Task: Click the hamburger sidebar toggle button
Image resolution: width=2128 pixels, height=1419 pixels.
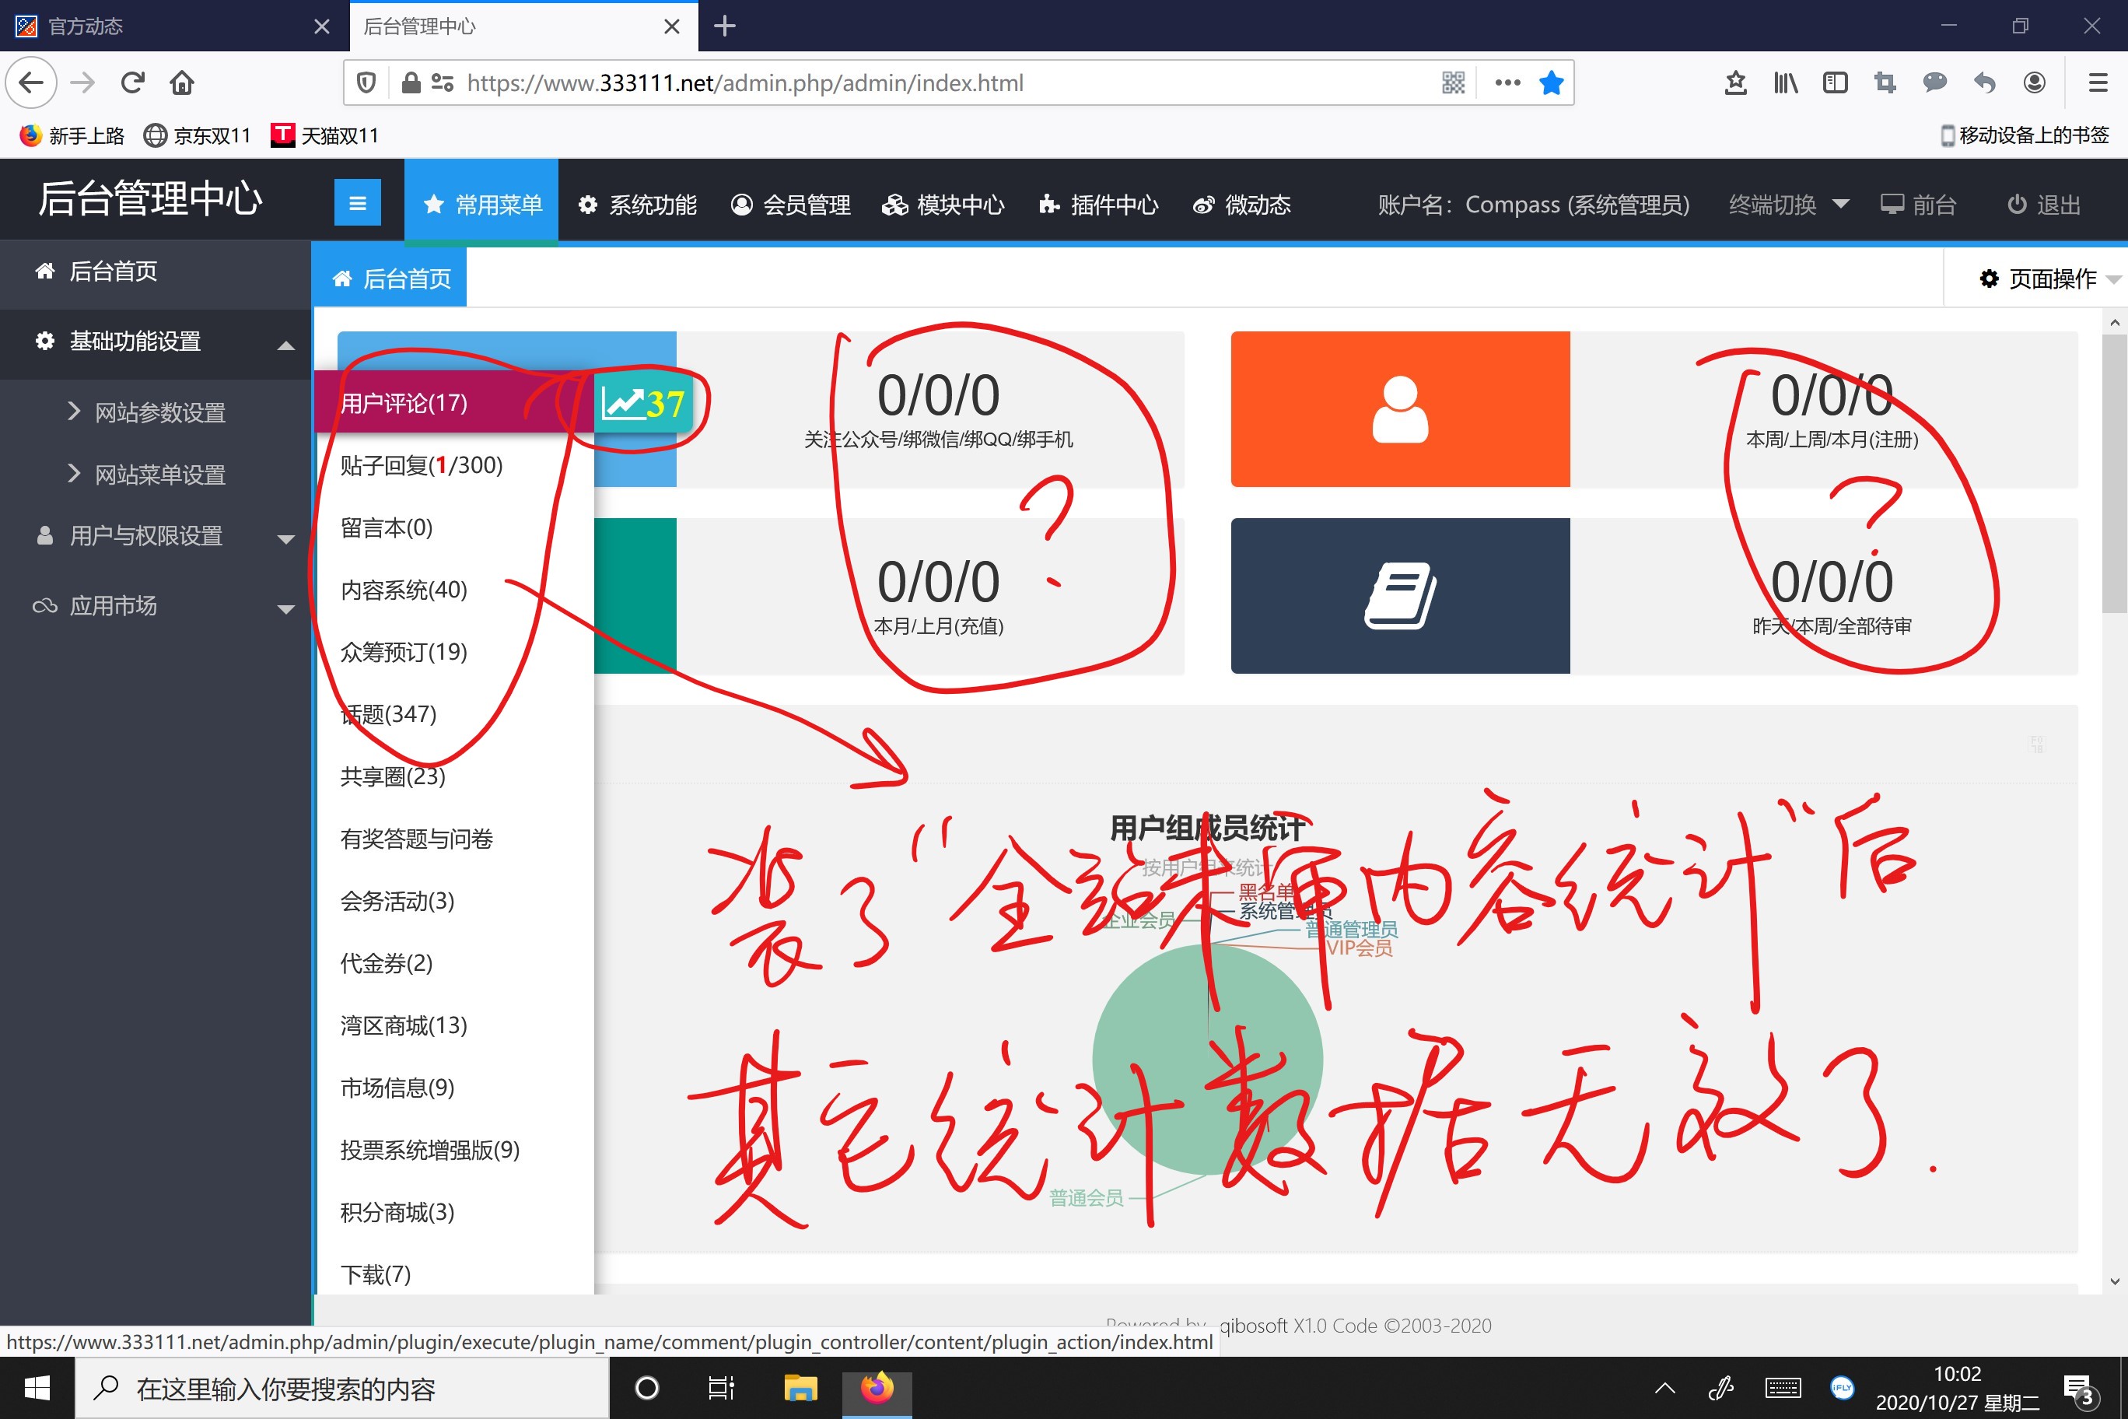Action: coord(357,204)
